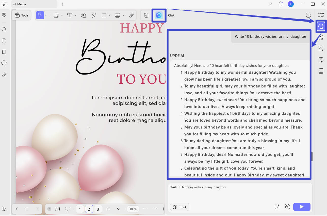Click the screenshot capture icon in chat
Image resolution: width=327 pixels, height=216 pixels.
(x=287, y=207)
